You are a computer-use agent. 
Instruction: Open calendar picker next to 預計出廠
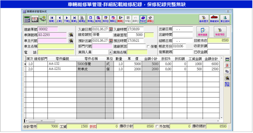coord(111,41)
